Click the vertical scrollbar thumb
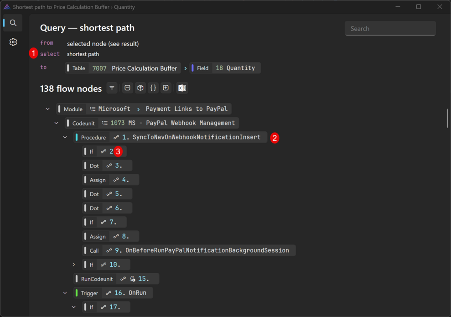Viewport: 451px width, 317px height. click(x=447, y=118)
